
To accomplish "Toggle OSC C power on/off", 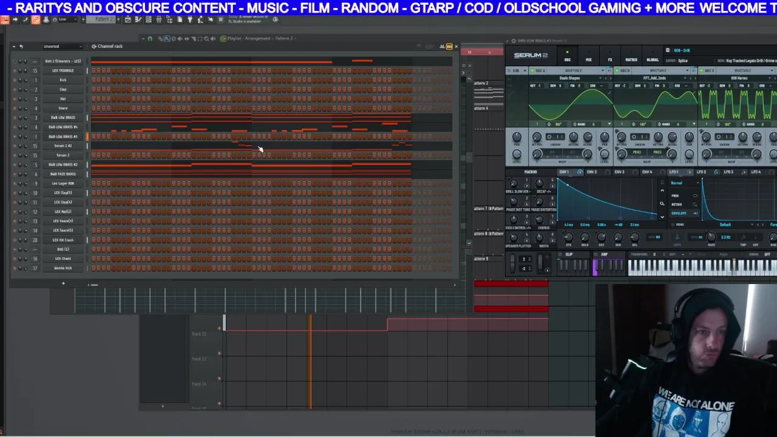I will click(702, 70).
